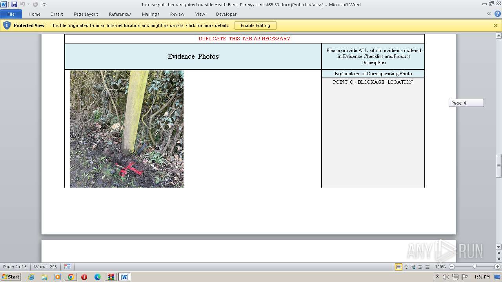Open Opera browser from taskbar

pos(84,277)
